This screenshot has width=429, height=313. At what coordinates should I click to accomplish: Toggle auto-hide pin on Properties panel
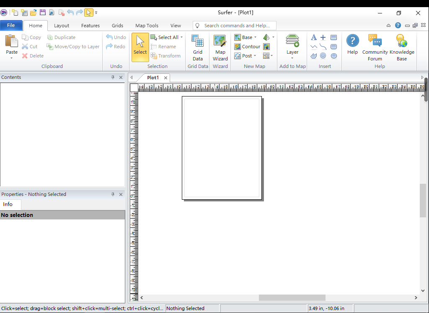pyautogui.click(x=113, y=194)
